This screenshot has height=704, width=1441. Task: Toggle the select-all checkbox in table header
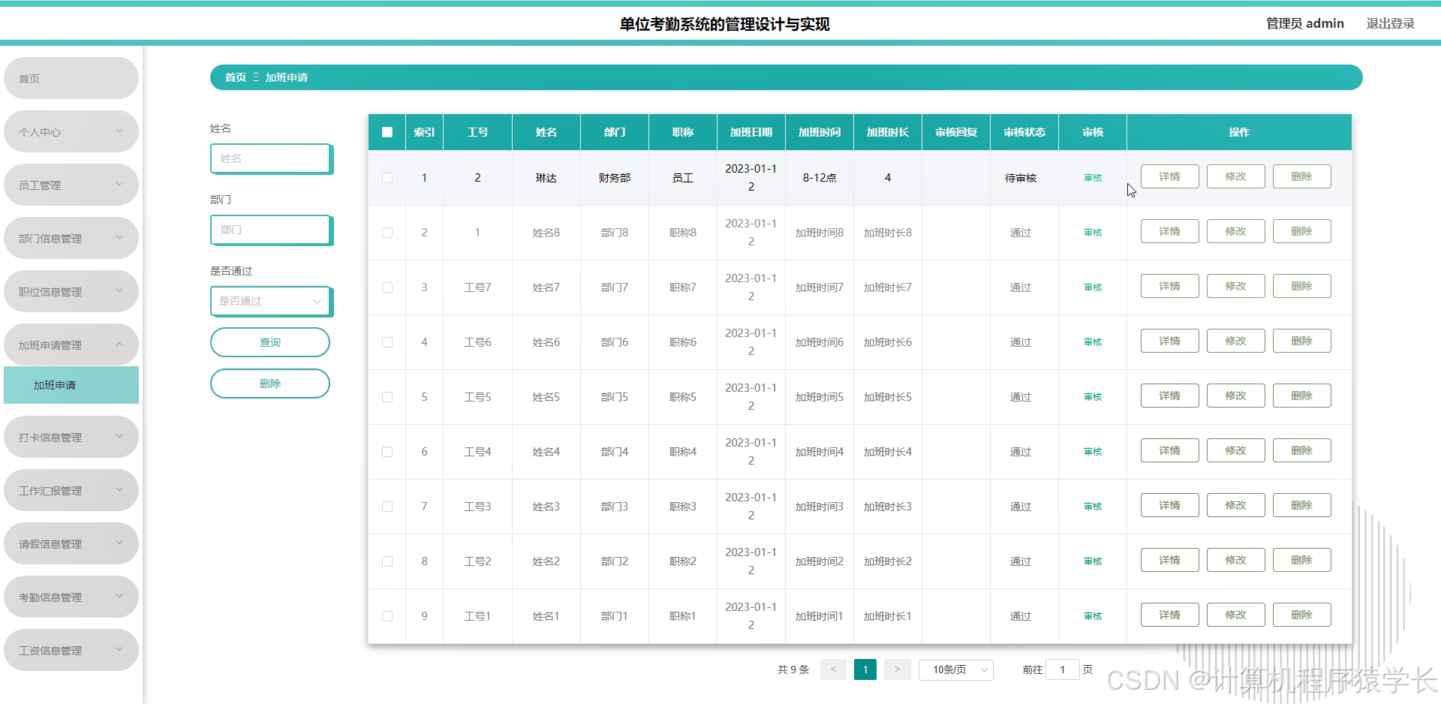[387, 132]
